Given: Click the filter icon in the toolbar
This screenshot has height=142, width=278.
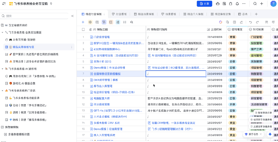Looking at the screenshot, I should pos(104,22).
